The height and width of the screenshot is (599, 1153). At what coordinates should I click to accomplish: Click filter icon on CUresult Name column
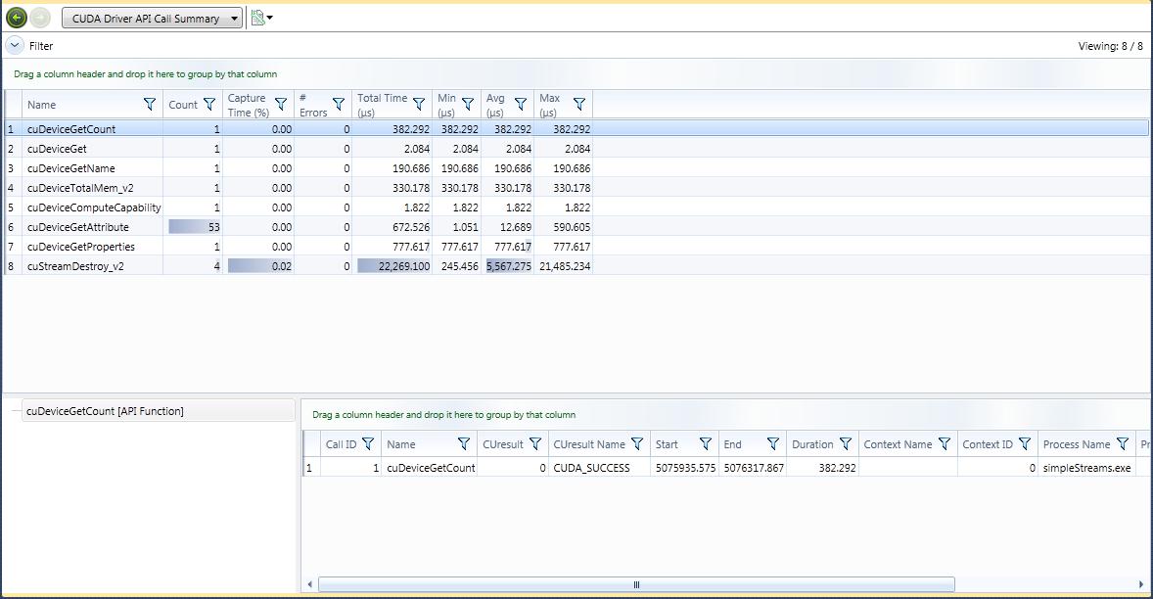click(x=637, y=444)
